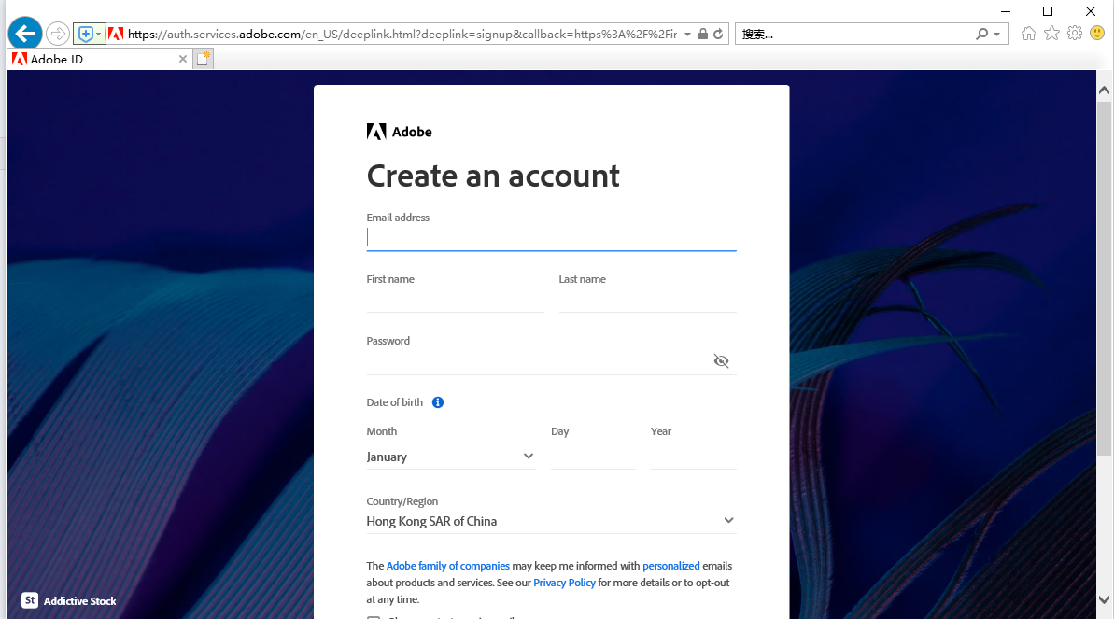Image resolution: width=1114 pixels, height=619 pixels.
Task: Open a new tab with the new-tab button
Action: 204,59
